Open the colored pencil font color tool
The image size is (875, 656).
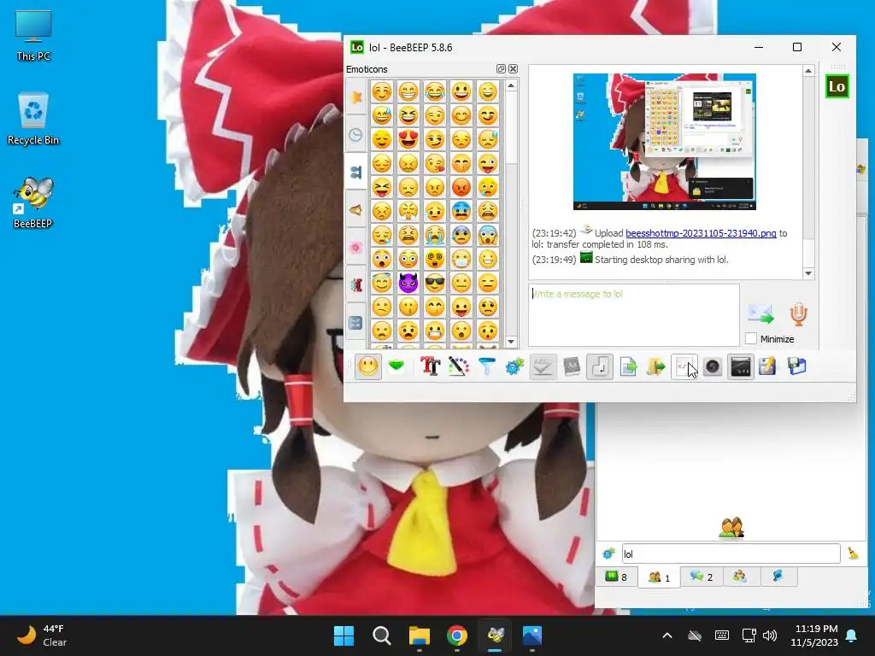(459, 366)
